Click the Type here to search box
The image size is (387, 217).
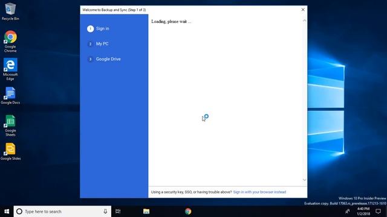[62, 212]
